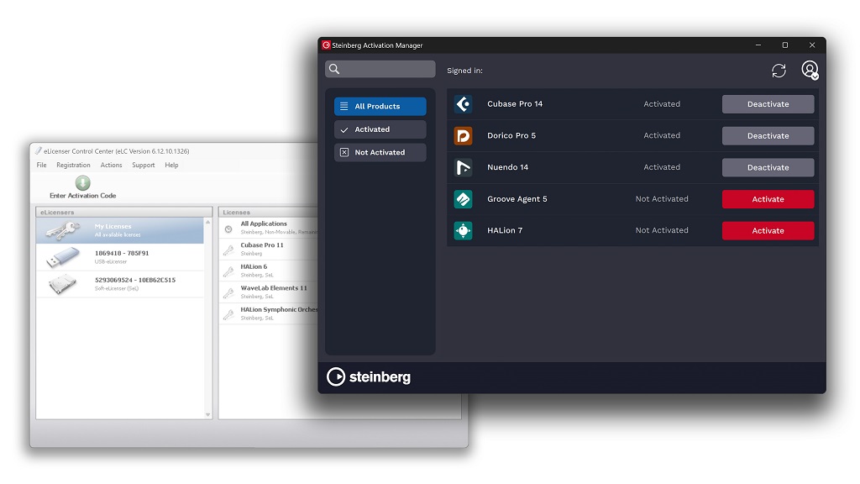The height and width of the screenshot is (484, 860).
Task: Click the eLicensers panel header
Action: 124,212
